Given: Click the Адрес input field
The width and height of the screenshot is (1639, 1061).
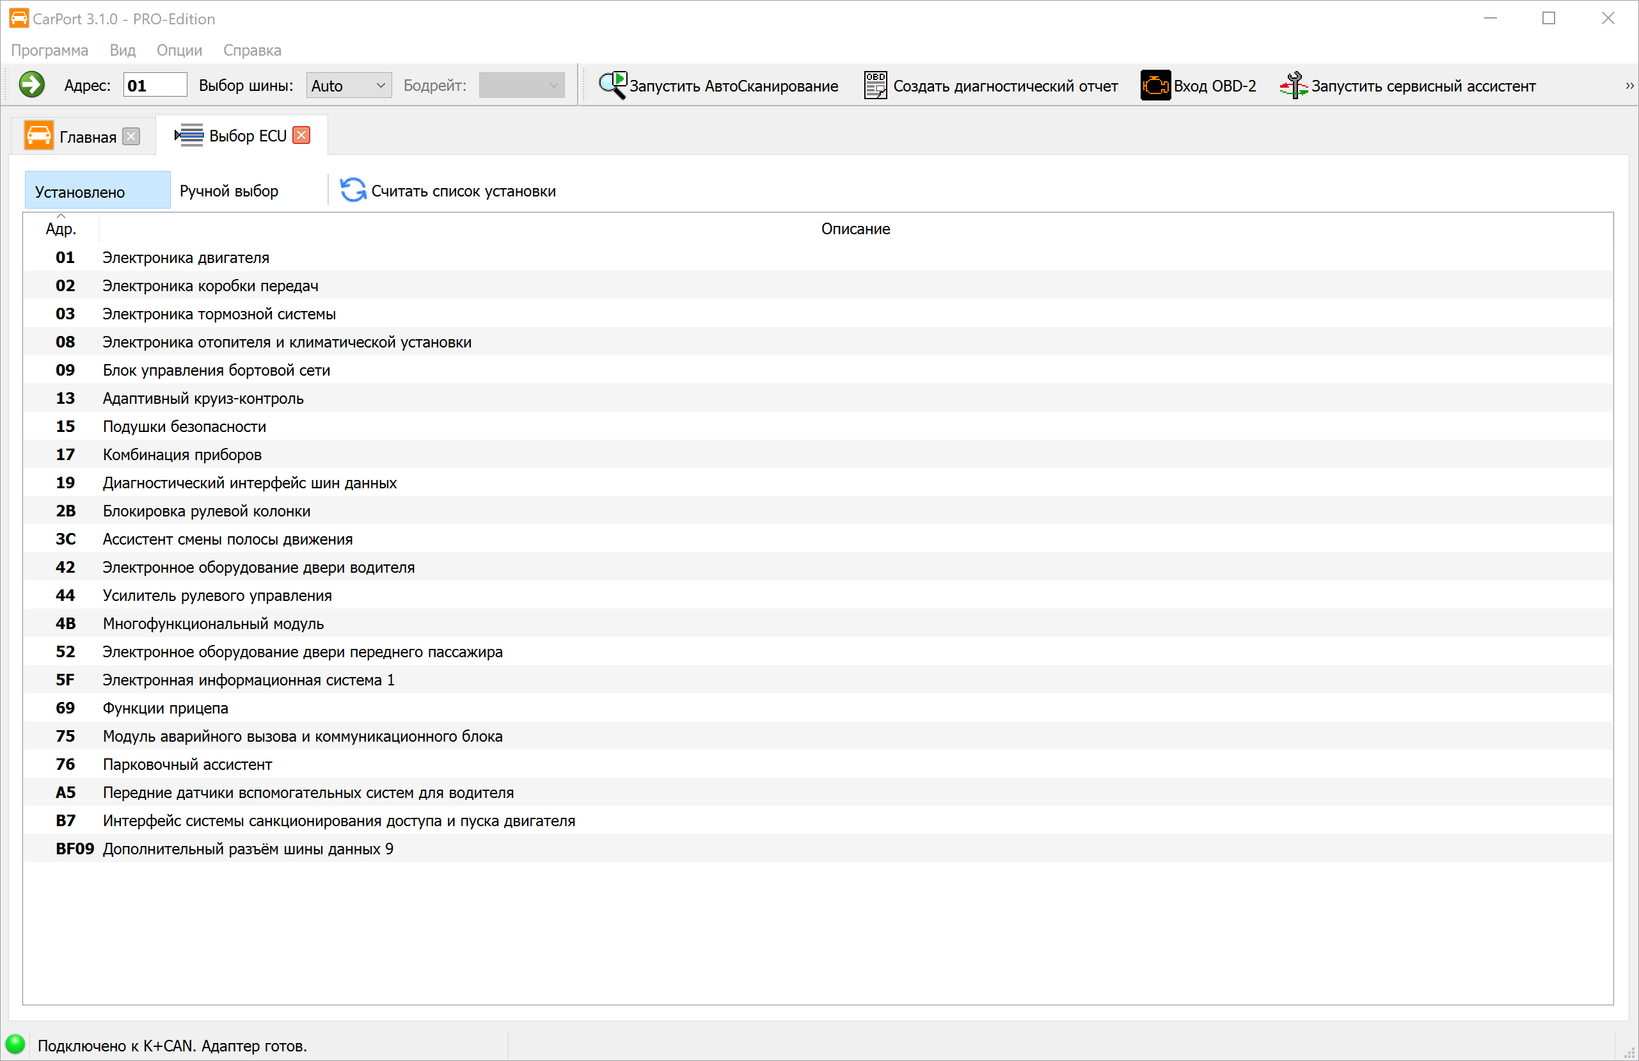Looking at the screenshot, I should [x=155, y=86].
